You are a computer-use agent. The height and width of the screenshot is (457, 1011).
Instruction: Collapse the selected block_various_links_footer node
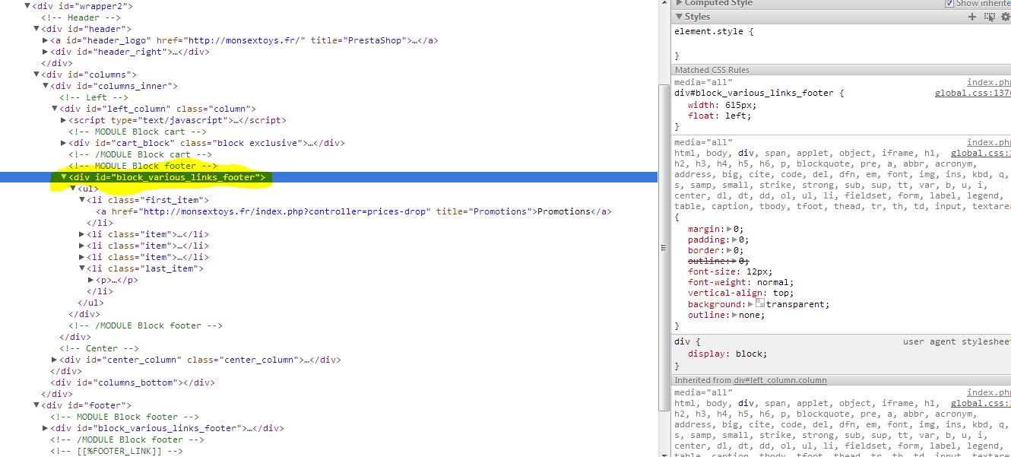click(64, 177)
